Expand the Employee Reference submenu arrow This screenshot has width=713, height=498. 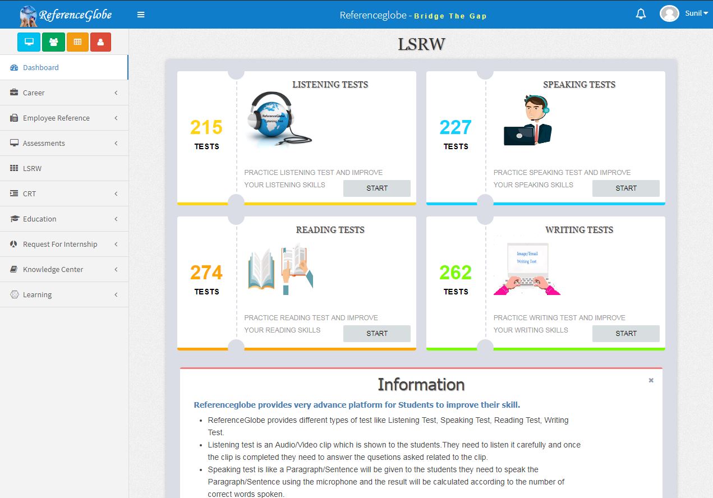pos(116,118)
